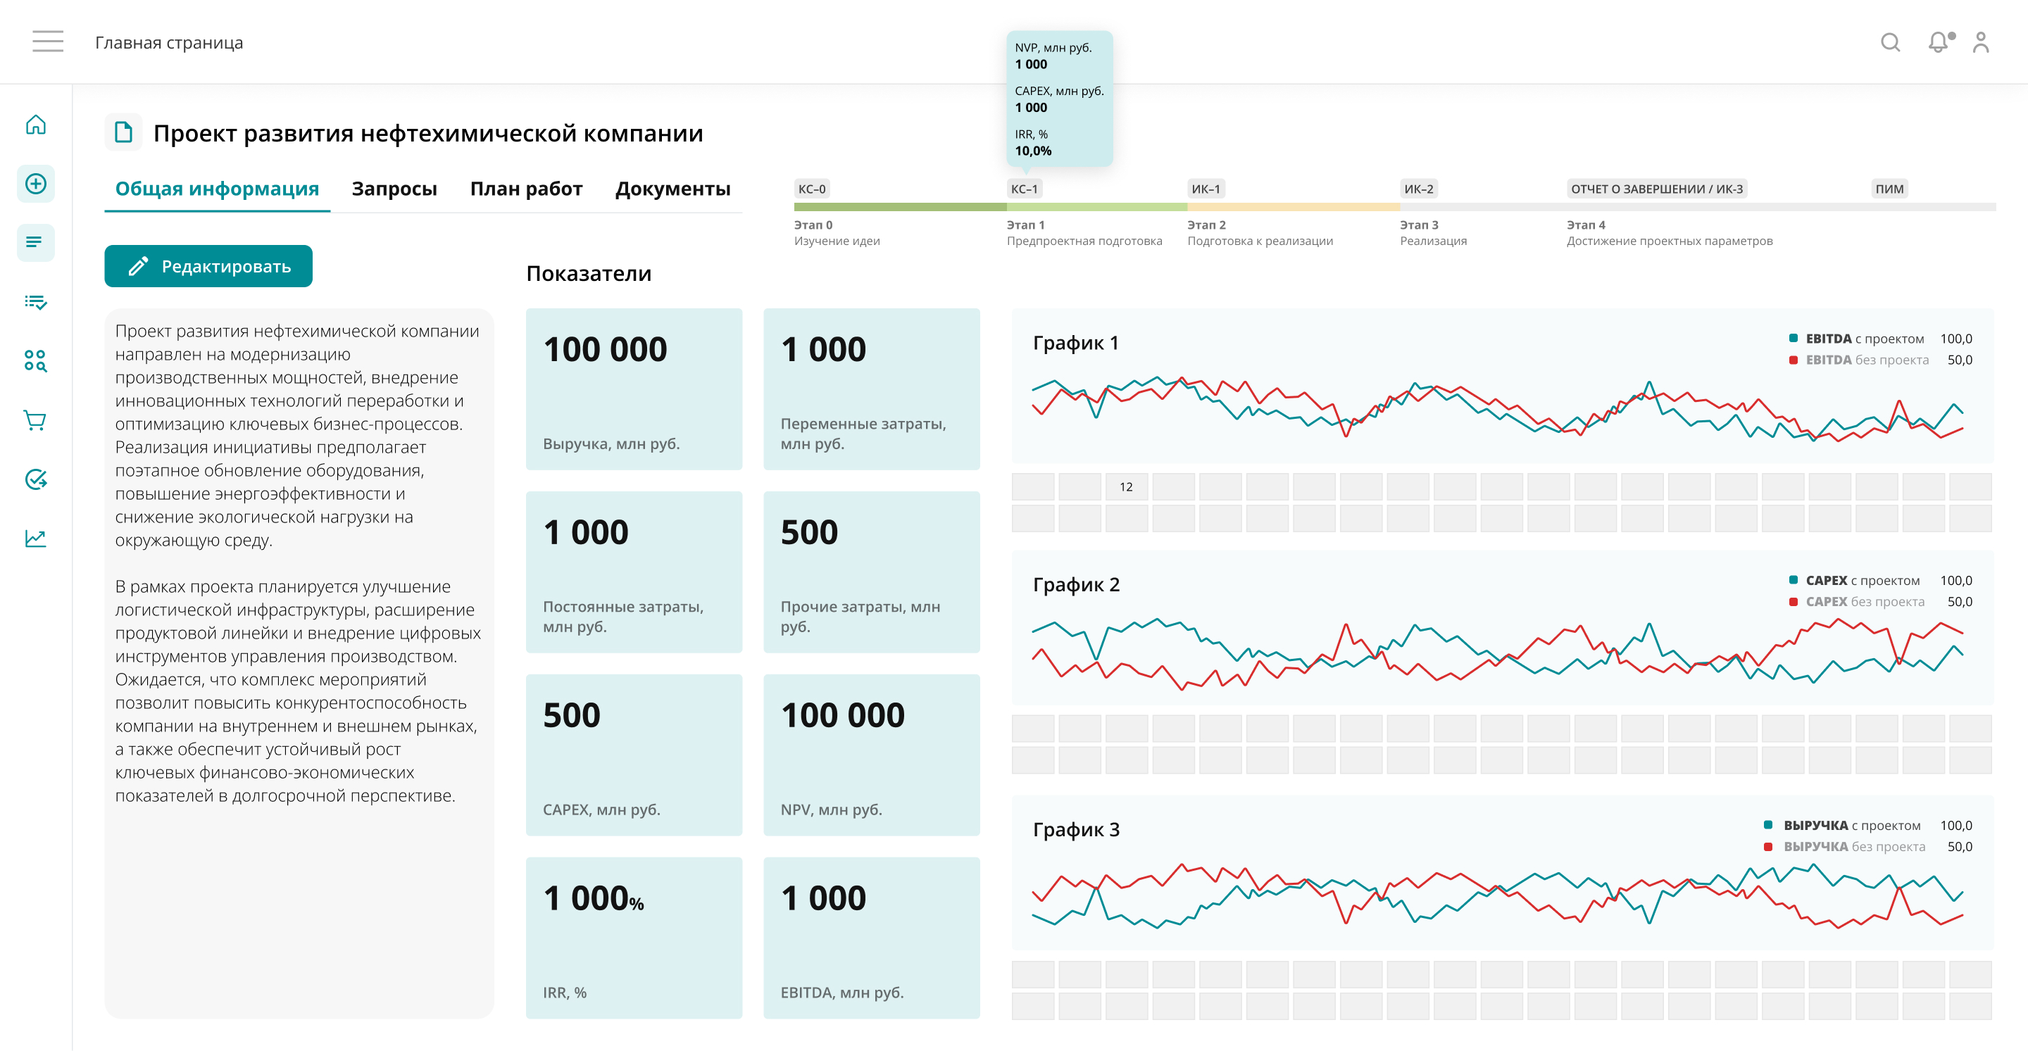
Task: Click the growth chart sidebar icon
Action: click(x=35, y=539)
